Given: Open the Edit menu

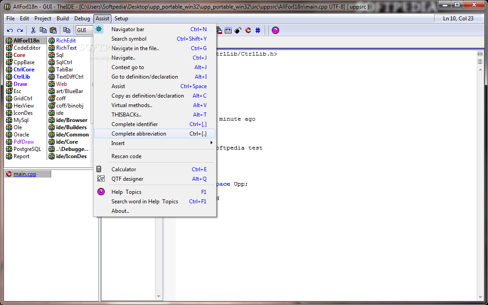Looking at the screenshot, I should click(24, 19).
